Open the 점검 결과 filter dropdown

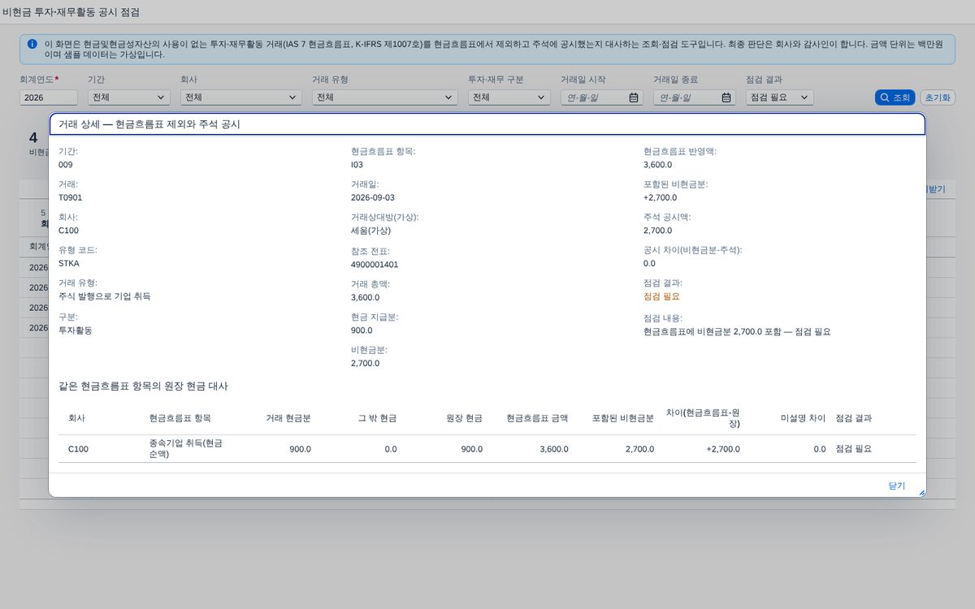coord(804,97)
